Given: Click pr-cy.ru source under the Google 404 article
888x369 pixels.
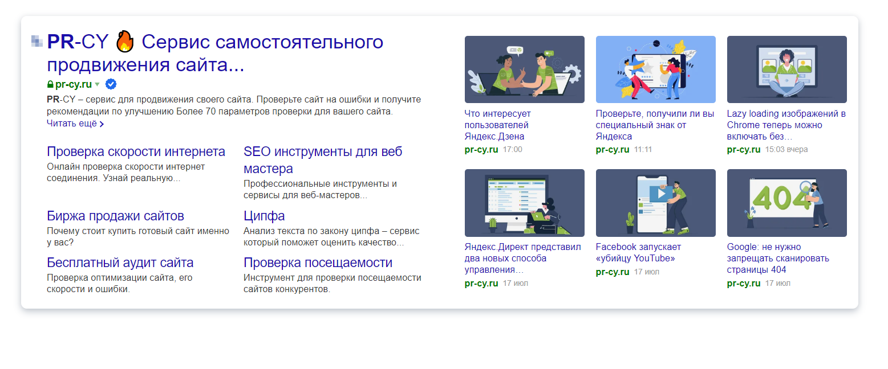Looking at the screenshot, I should [x=744, y=283].
